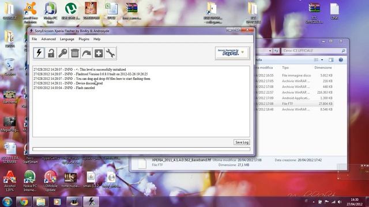The width and height of the screenshot is (369, 207).
Task: Sort Explorer by the Tipo column header
Action: coord(285,68)
